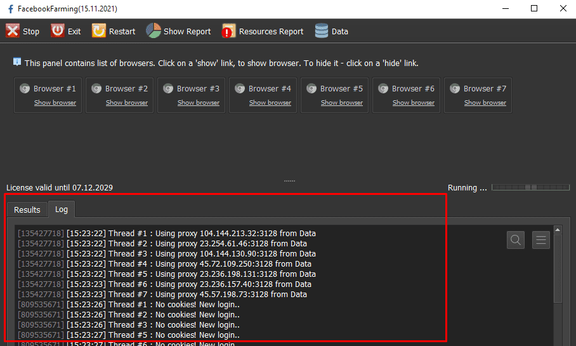576x346 pixels.
Task: Click the Browser #6 chrome icon
Action: [383, 89]
